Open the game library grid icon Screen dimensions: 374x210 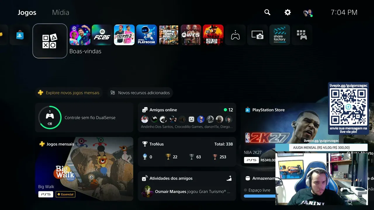[302, 35]
